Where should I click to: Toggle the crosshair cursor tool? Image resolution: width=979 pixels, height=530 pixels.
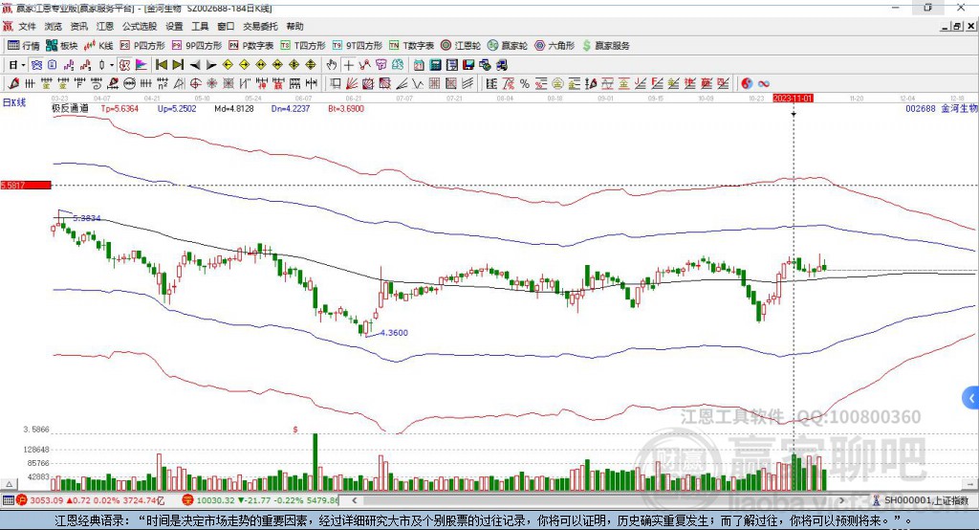(348, 65)
